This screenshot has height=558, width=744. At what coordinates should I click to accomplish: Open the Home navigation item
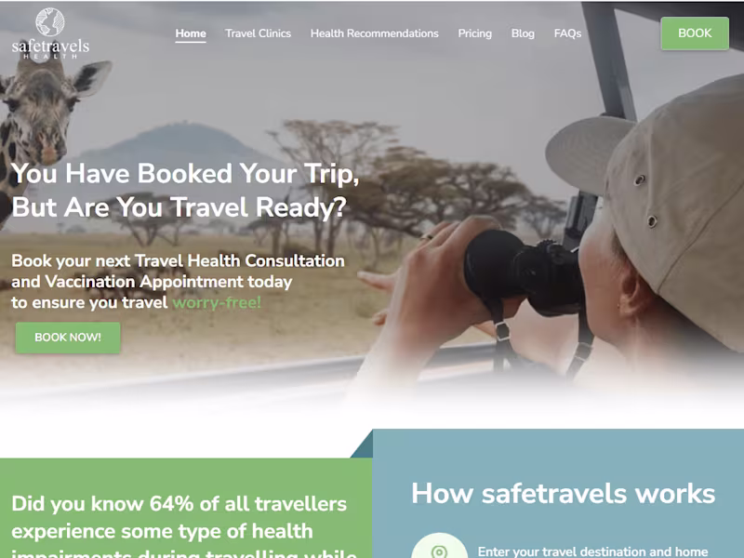(x=191, y=33)
